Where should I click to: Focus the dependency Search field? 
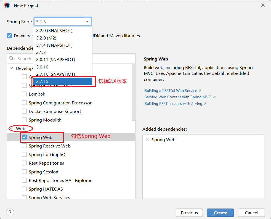point(71,59)
